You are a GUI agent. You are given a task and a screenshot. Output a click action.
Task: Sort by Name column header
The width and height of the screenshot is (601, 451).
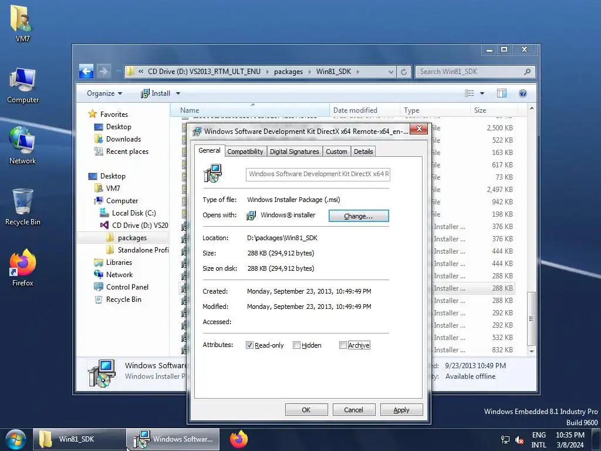[x=250, y=110]
